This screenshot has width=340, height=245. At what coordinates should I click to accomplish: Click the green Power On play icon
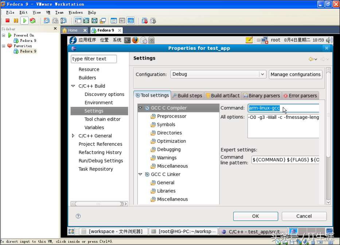pos(24,21)
